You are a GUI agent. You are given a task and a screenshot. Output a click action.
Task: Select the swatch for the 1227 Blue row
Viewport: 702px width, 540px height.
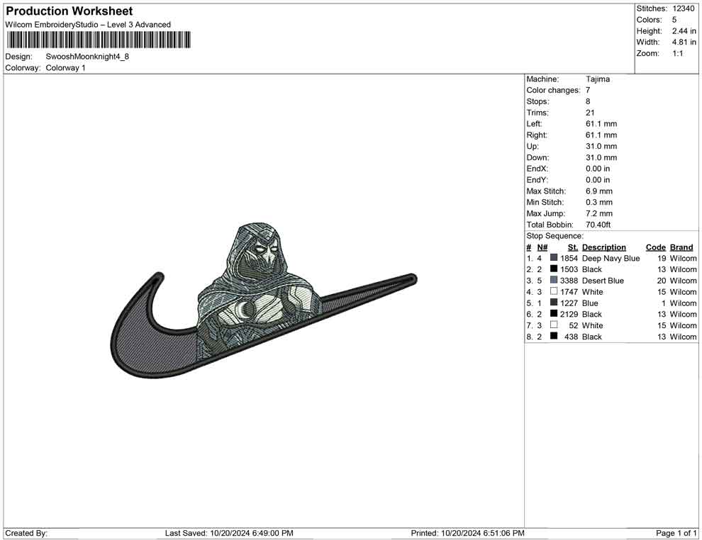coord(554,303)
